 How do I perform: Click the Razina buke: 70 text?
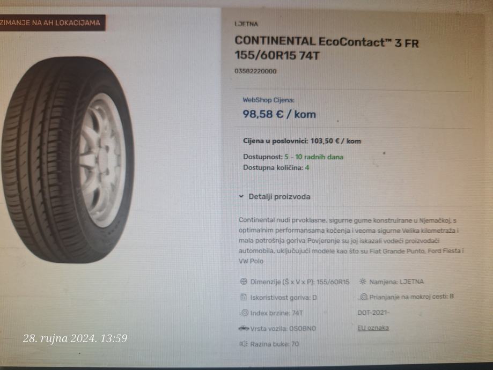click(275, 344)
